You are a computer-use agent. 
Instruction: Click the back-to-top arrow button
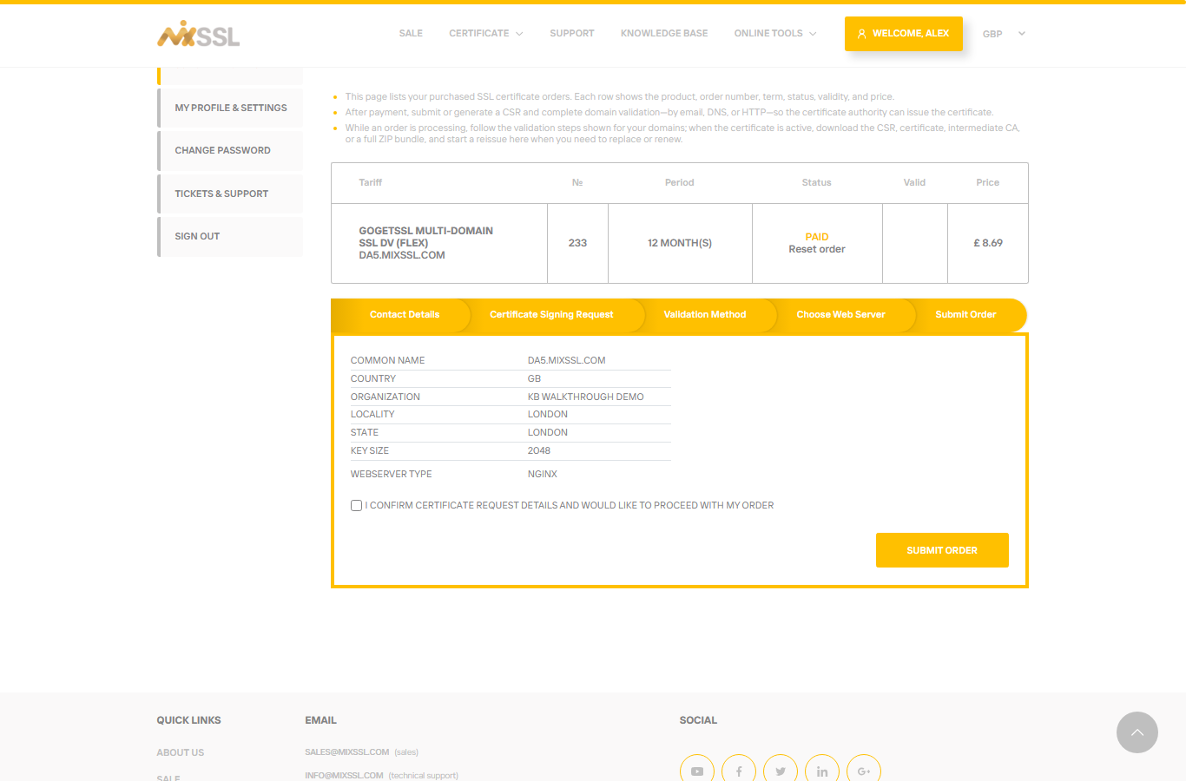[x=1137, y=732]
